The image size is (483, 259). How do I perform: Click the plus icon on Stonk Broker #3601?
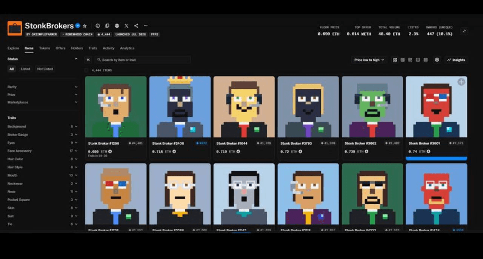tap(461, 82)
